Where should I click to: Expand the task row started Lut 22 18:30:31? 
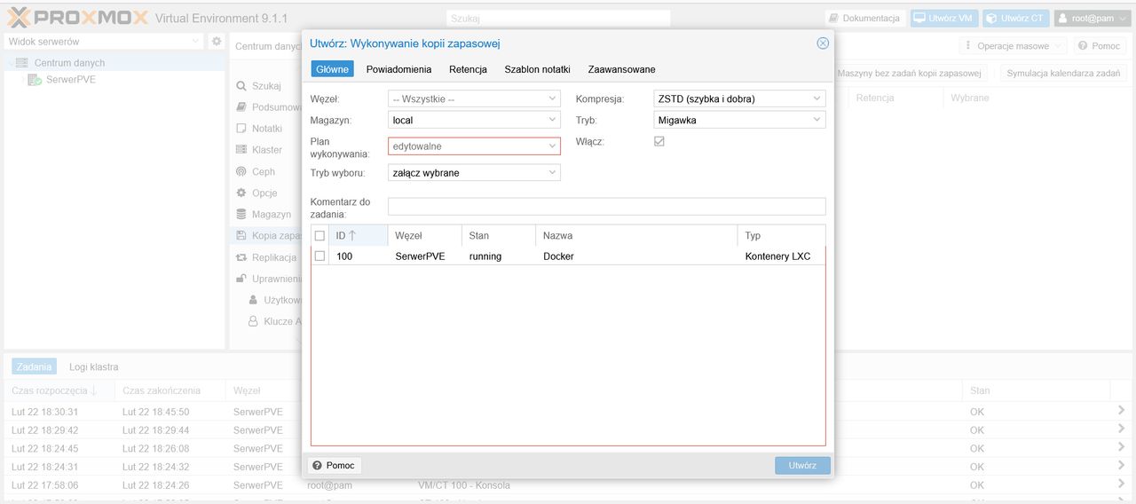click(x=1122, y=411)
